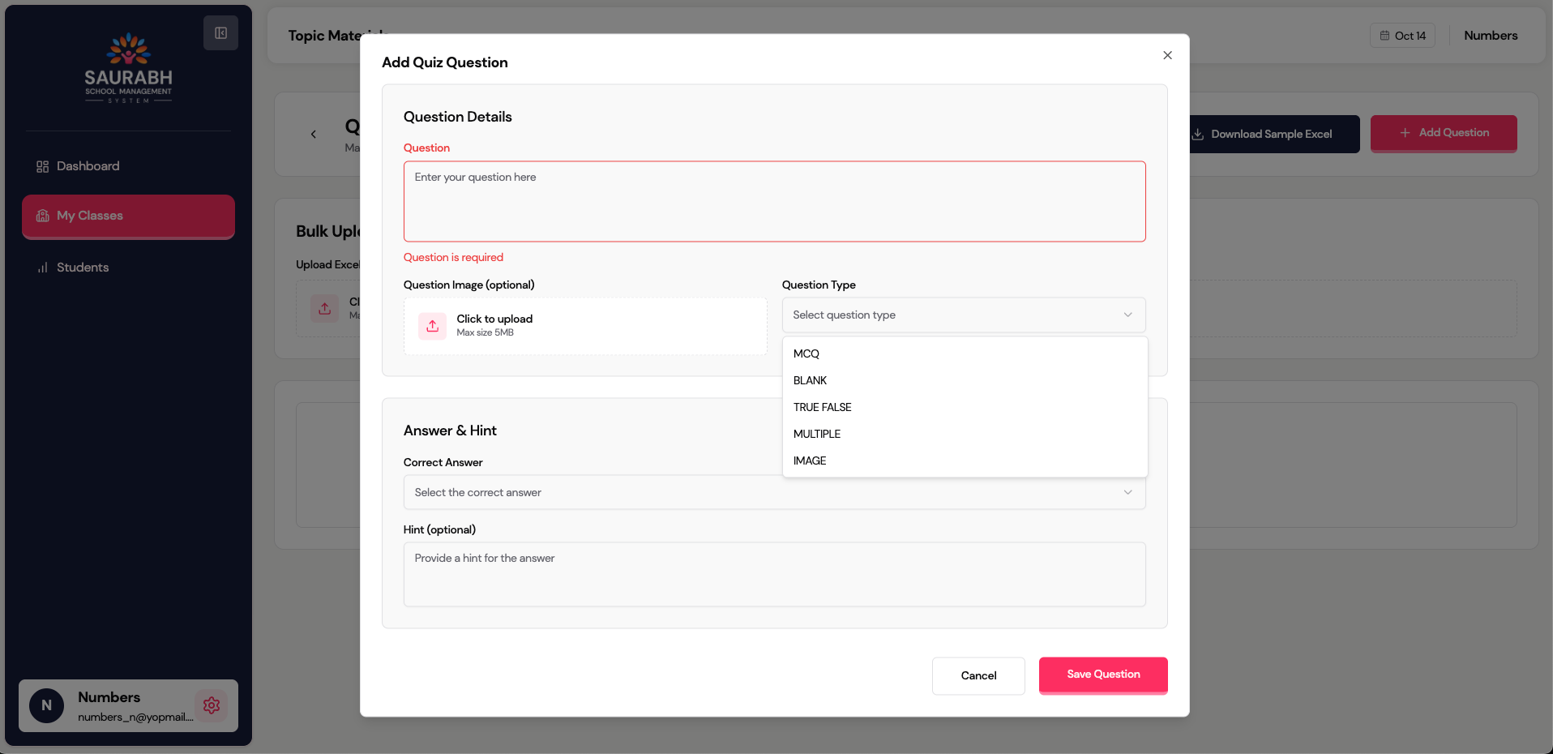Pick TRUE FALSE question type
The width and height of the screenshot is (1553, 754).
tap(822, 407)
